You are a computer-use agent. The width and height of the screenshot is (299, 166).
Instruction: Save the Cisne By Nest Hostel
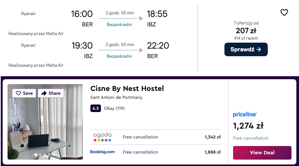pos(24,93)
